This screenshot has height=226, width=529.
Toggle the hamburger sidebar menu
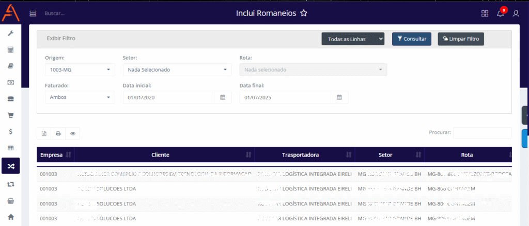[33, 14]
